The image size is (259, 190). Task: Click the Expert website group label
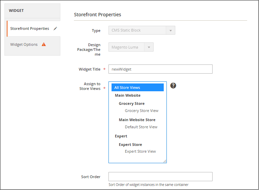(121, 136)
